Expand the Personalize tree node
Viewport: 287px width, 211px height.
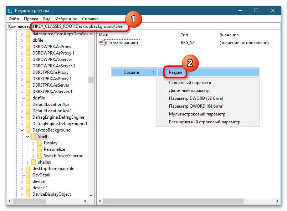(x=34, y=149)
